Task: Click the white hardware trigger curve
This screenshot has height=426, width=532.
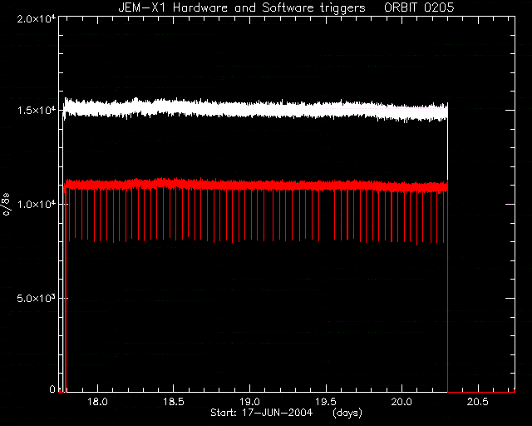Action: point(254,109)
